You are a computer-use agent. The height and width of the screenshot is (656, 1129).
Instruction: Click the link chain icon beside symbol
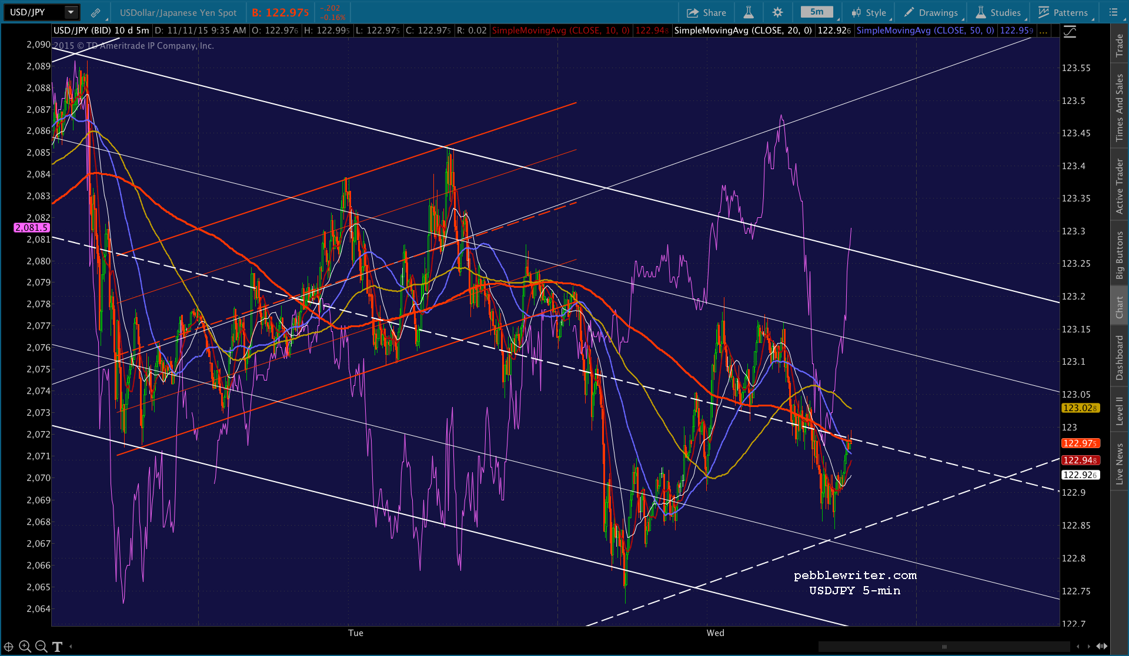point(95,12)
